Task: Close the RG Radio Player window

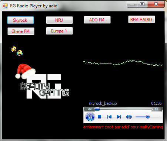Action: [156, 4]
